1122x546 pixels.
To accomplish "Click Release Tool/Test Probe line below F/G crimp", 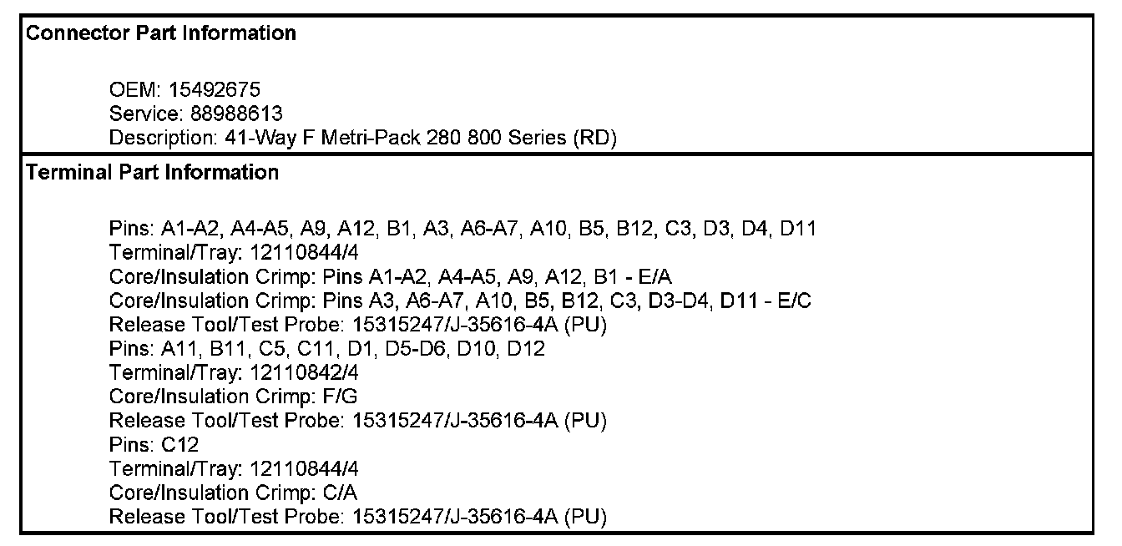I will (x=357, y=420).
